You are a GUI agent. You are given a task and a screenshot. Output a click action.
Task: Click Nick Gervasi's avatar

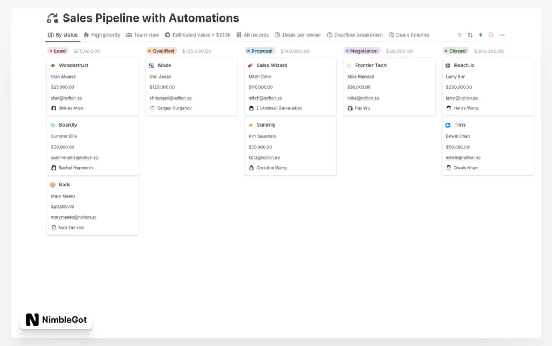[53, 228]
